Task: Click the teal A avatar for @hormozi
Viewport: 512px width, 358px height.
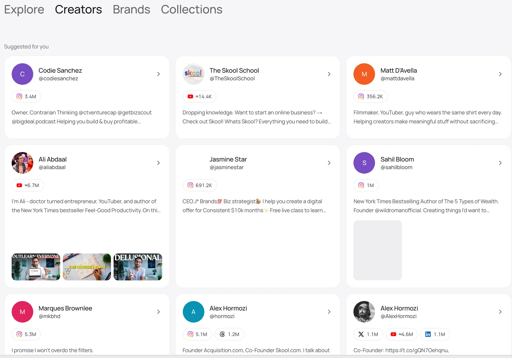Action: (193, 312)
